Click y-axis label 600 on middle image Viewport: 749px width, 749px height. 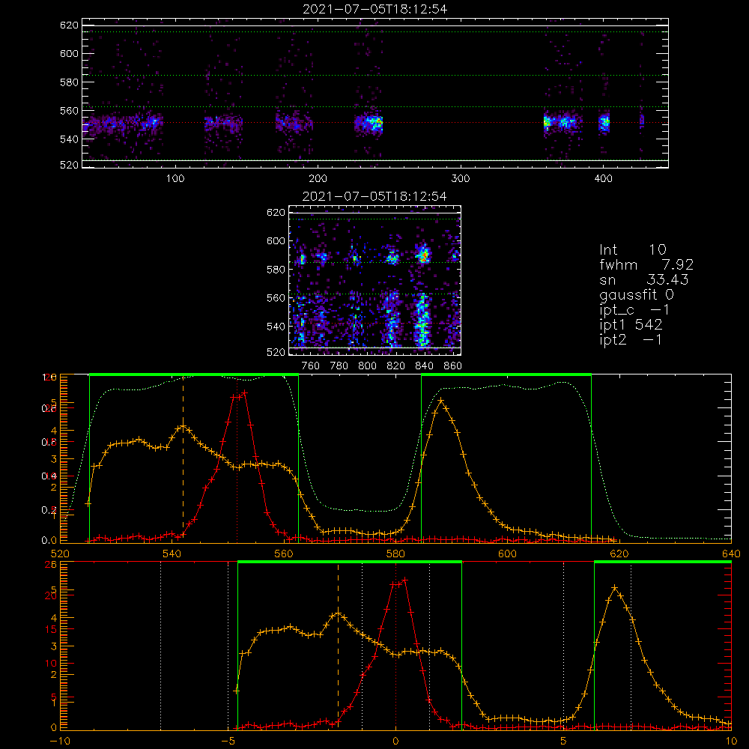click(x=276, y=240)
